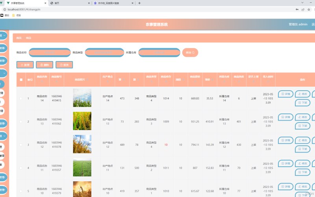
Task: Open 修改 for row 商品名称14
Action: pos(302,94)
